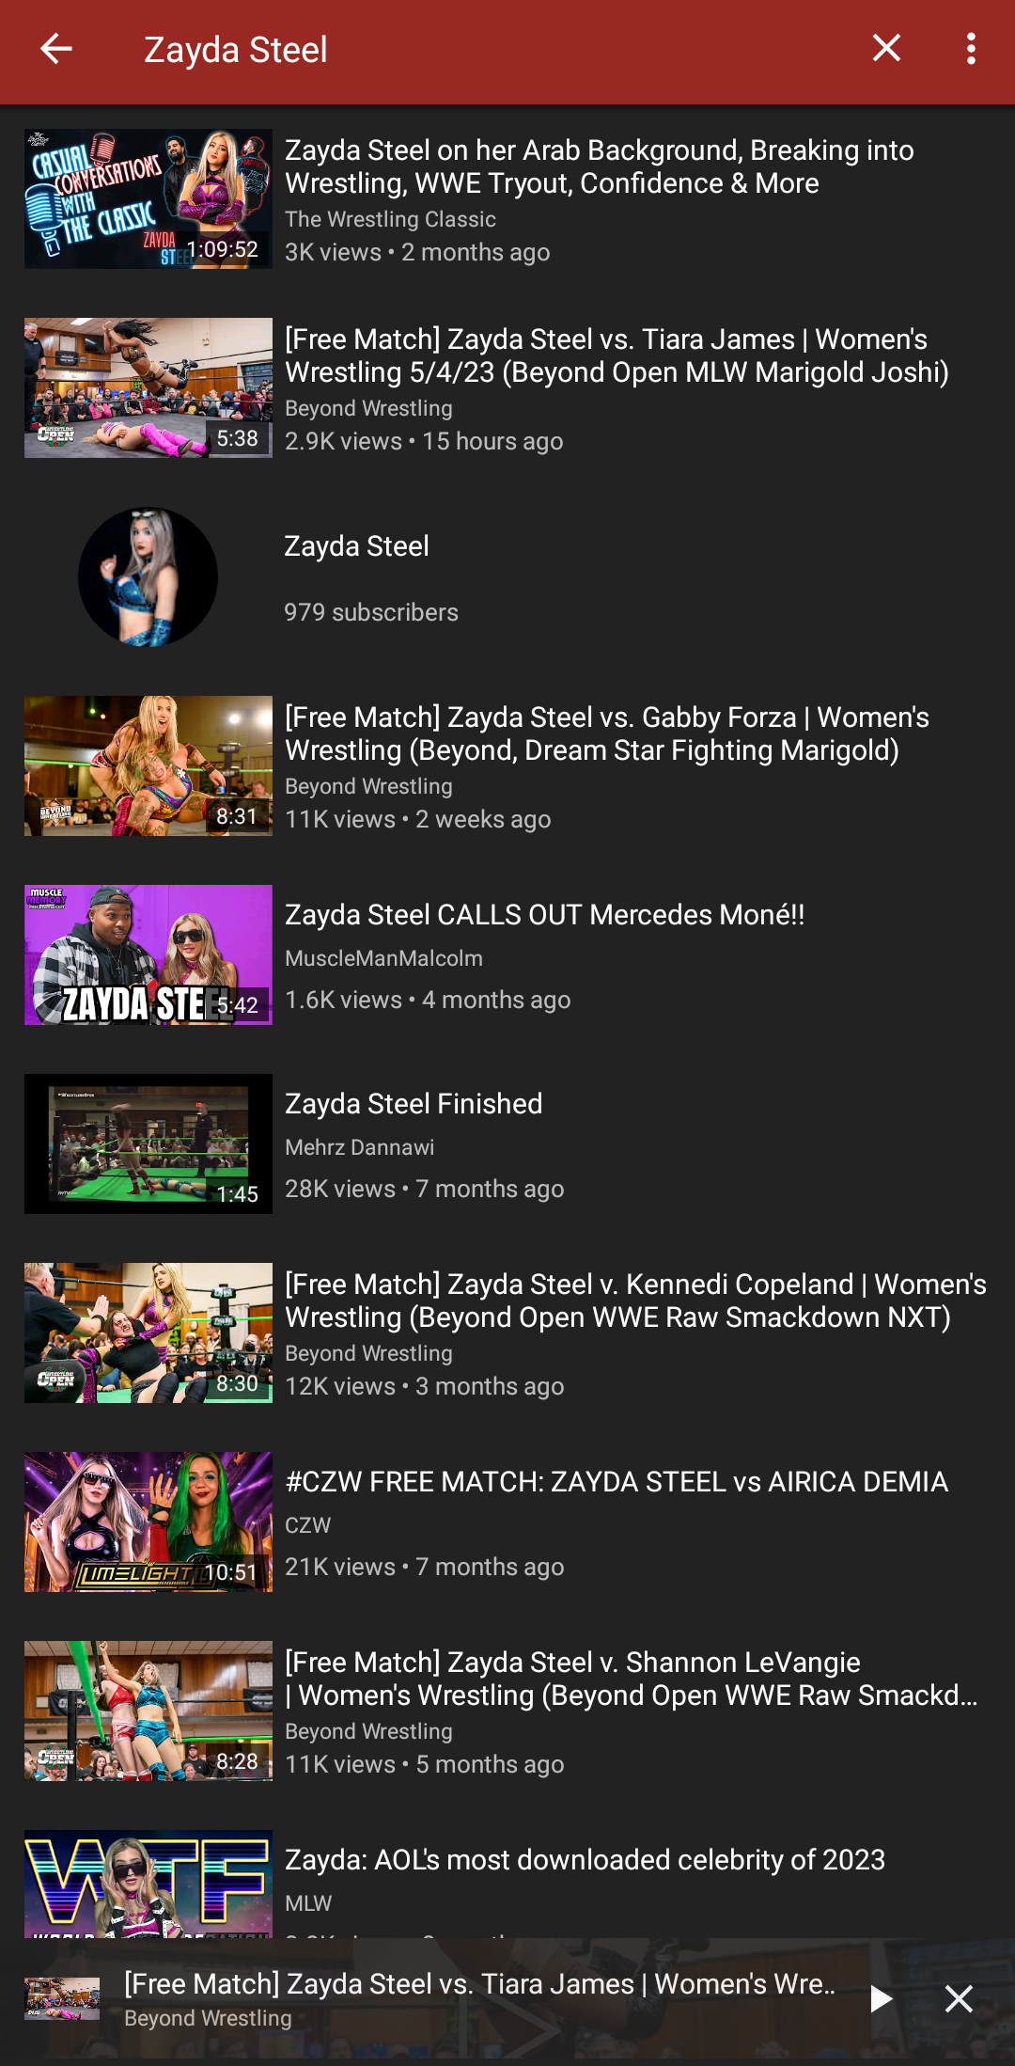Tap the CZW Limelight match thumbnail
The width and height of the screenshot is (1015, 2066).
(148, 1522)
